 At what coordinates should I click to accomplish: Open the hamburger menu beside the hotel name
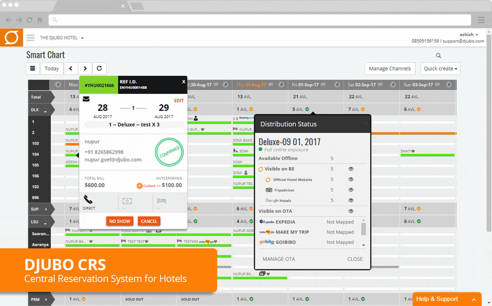coord(30,38)
